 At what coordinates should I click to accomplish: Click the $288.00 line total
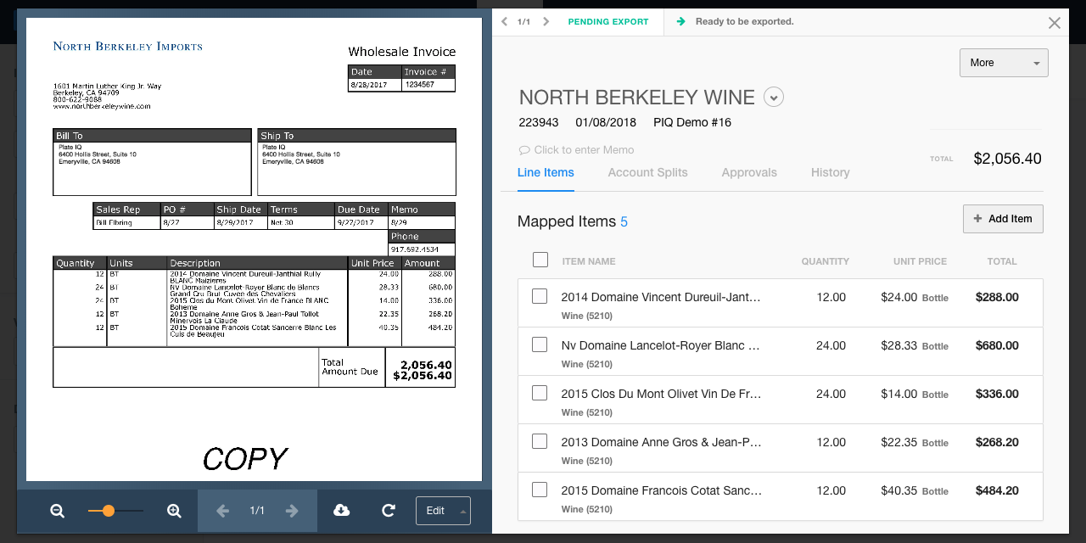(997, 297)
